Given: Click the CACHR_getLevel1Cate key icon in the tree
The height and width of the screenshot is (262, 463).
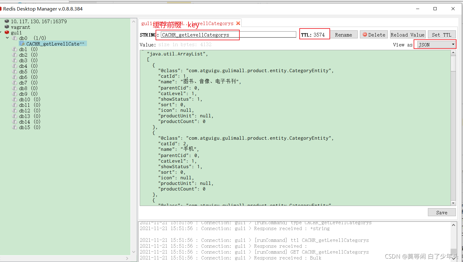Looking at the screenshot, I should 22,44.
